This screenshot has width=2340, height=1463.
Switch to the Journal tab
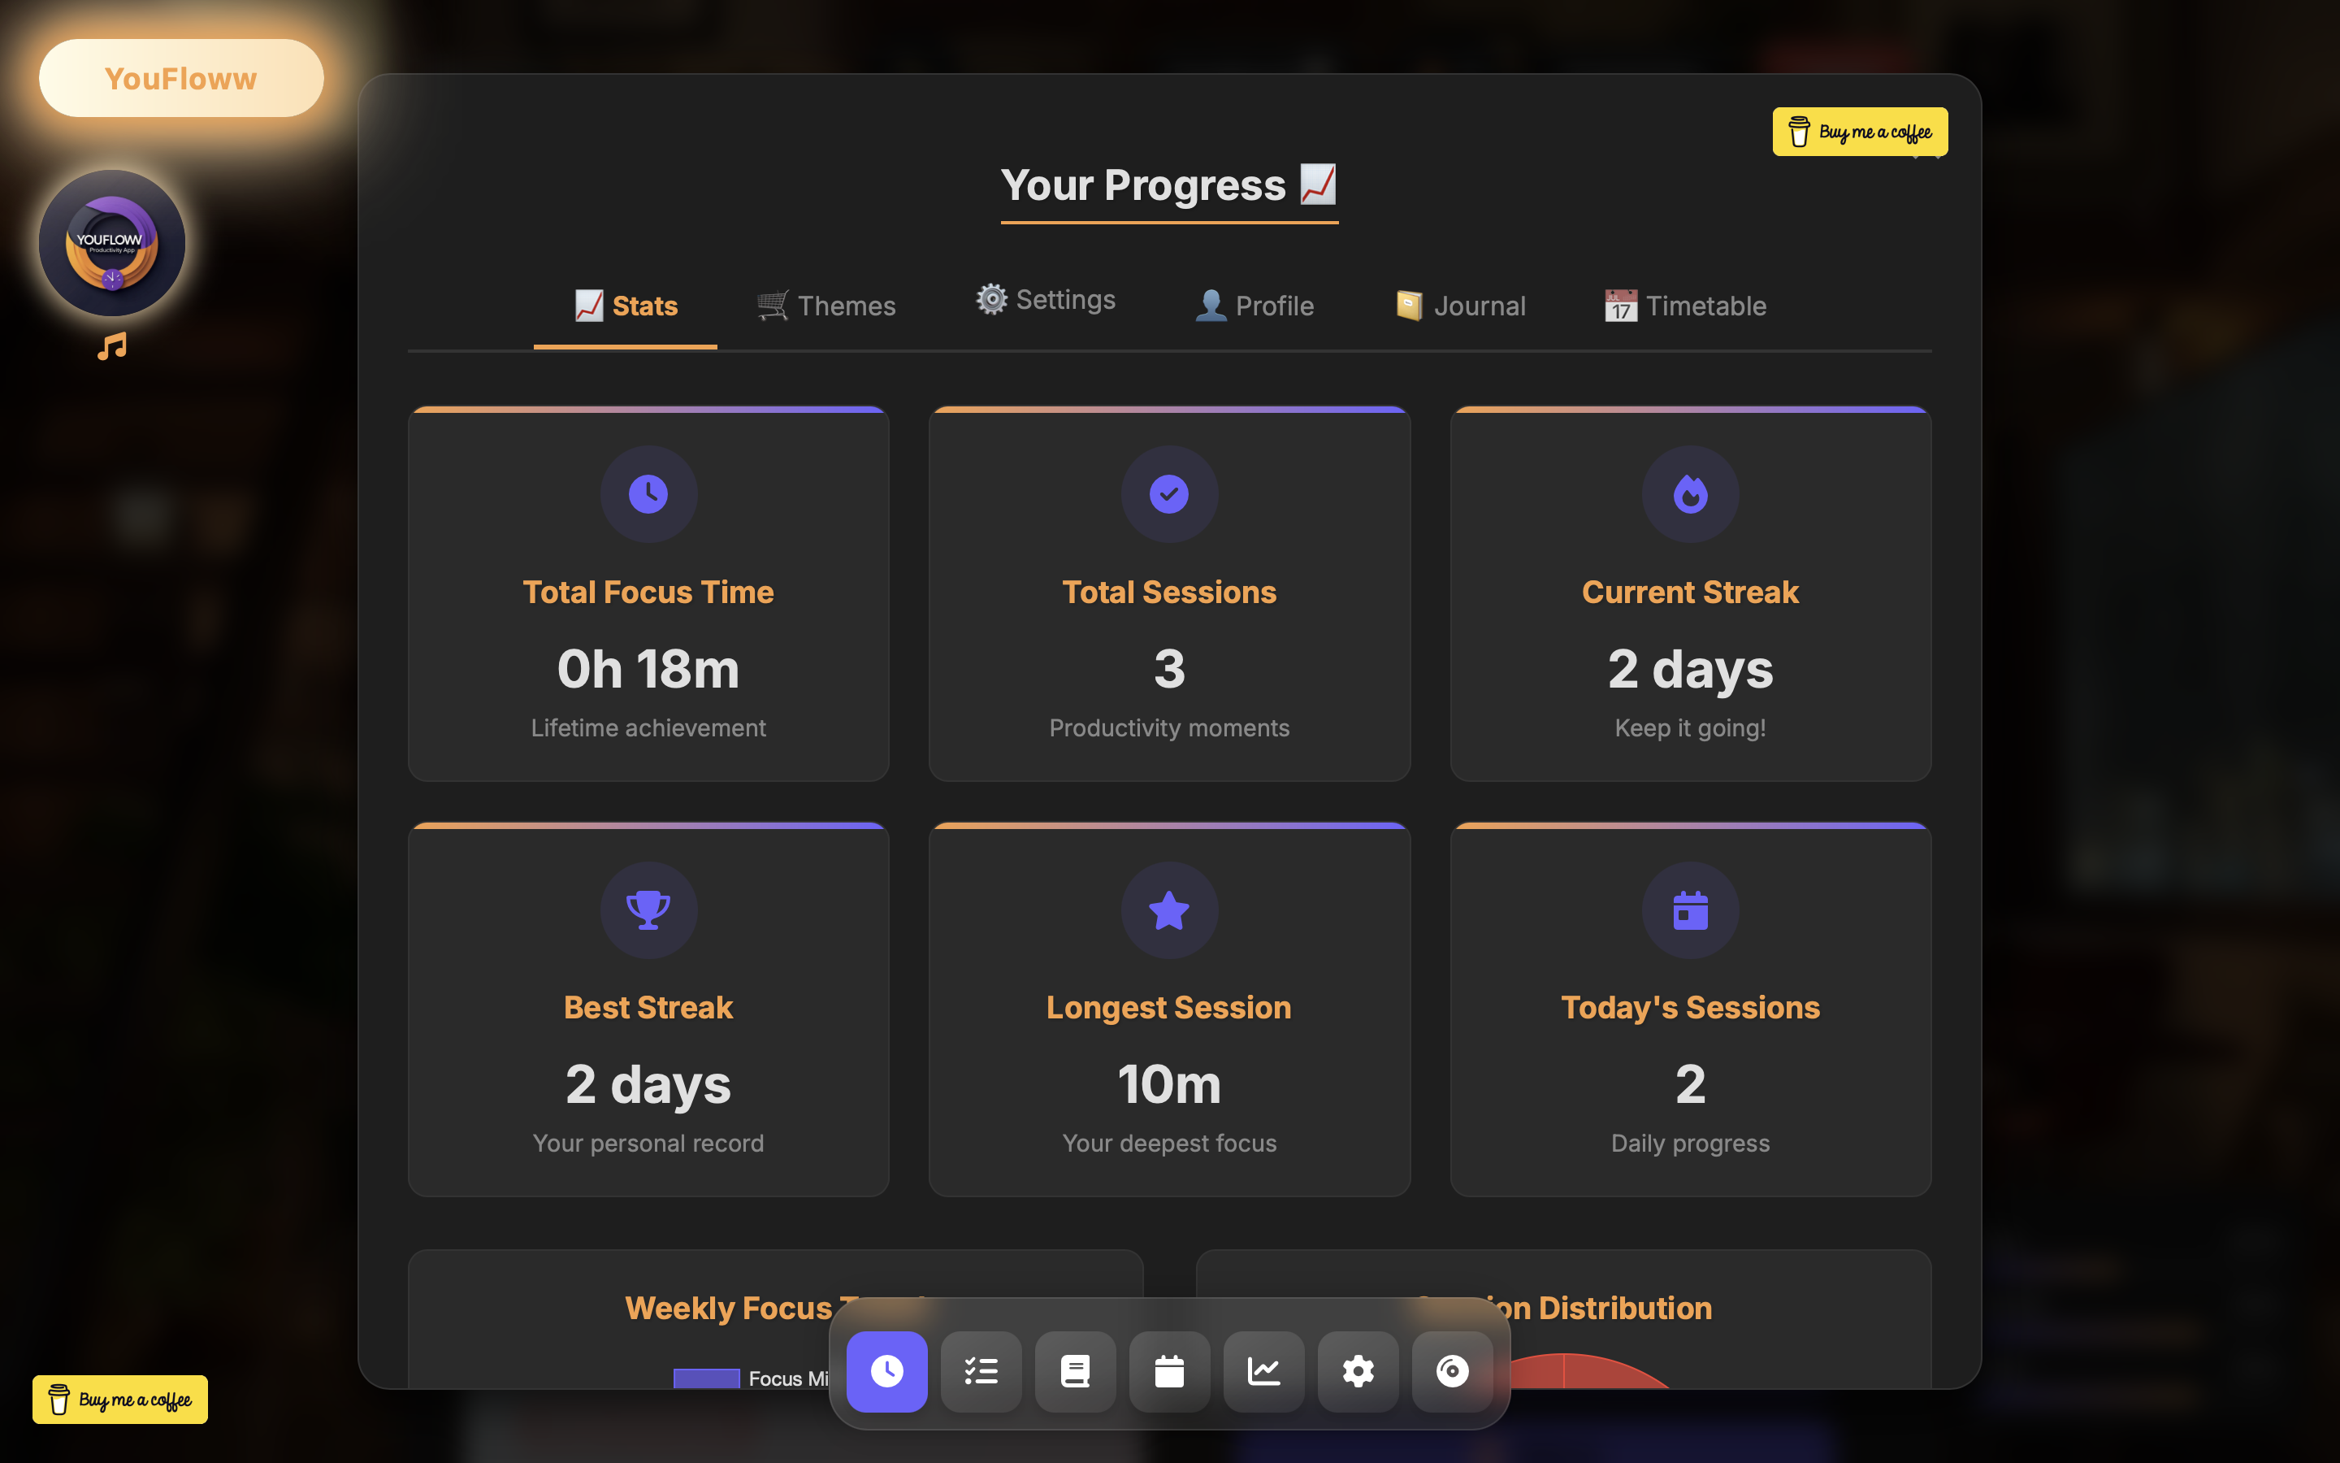click(1460, 306)
